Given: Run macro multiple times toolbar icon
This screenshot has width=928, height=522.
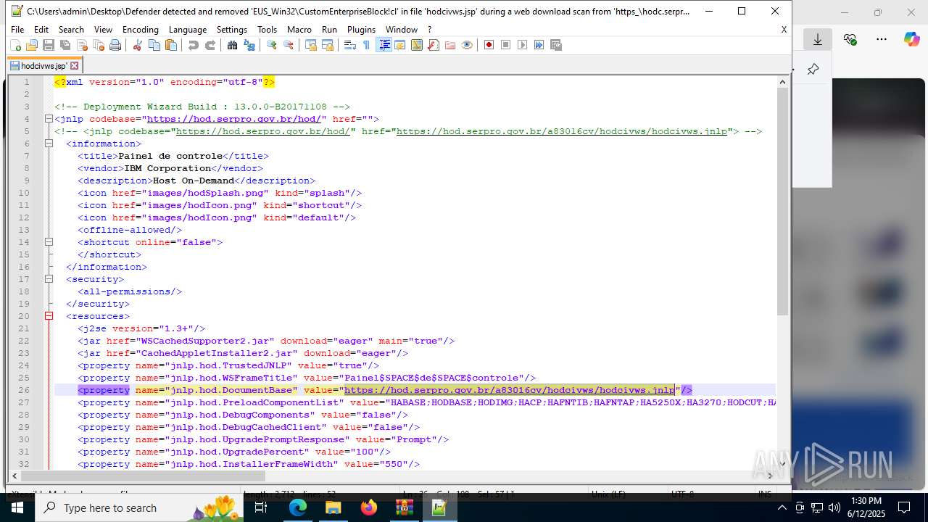Looking at the screenshot, I should pyautogui.click(x=539, y=45).
